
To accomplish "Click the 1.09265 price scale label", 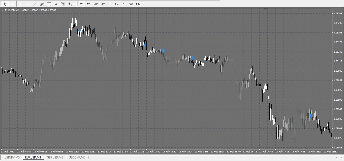I will 338,13.
